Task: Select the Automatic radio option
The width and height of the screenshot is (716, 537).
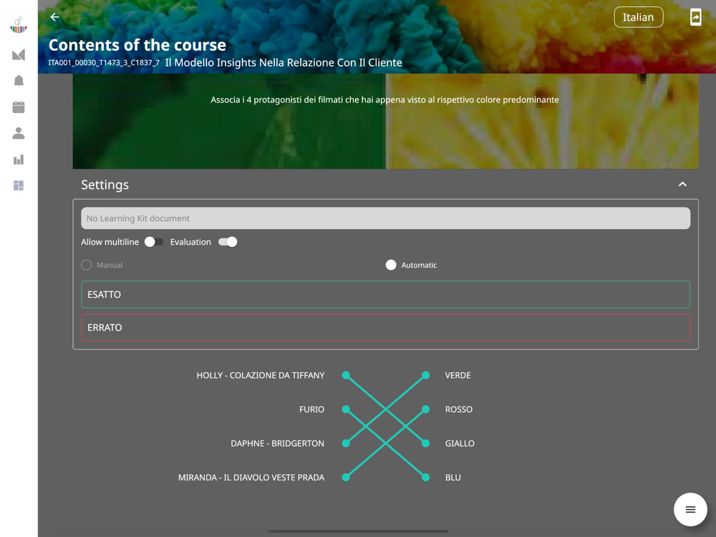Action: [391, 265]
